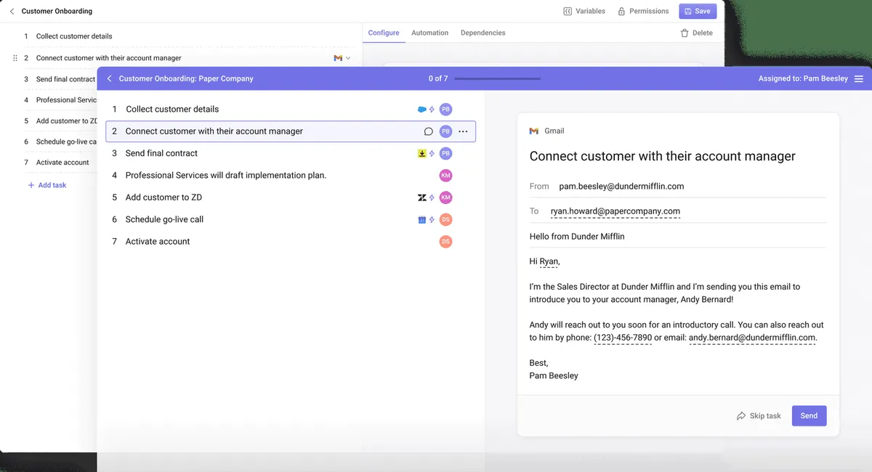Open the comment bubble on task 2
The height and width of the screenshot is (472, 872).
(x=429, y=131)
